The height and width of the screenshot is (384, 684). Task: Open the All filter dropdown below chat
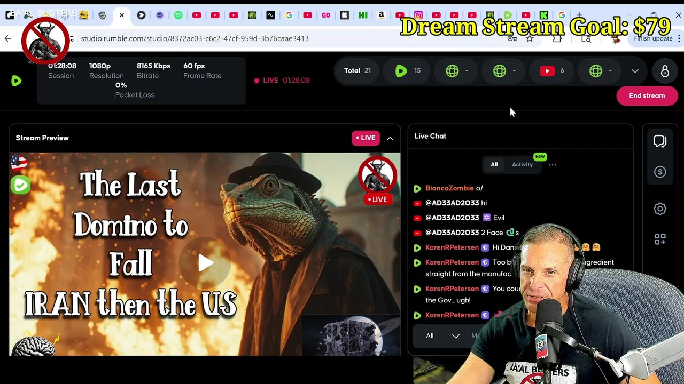click(442, 336)
